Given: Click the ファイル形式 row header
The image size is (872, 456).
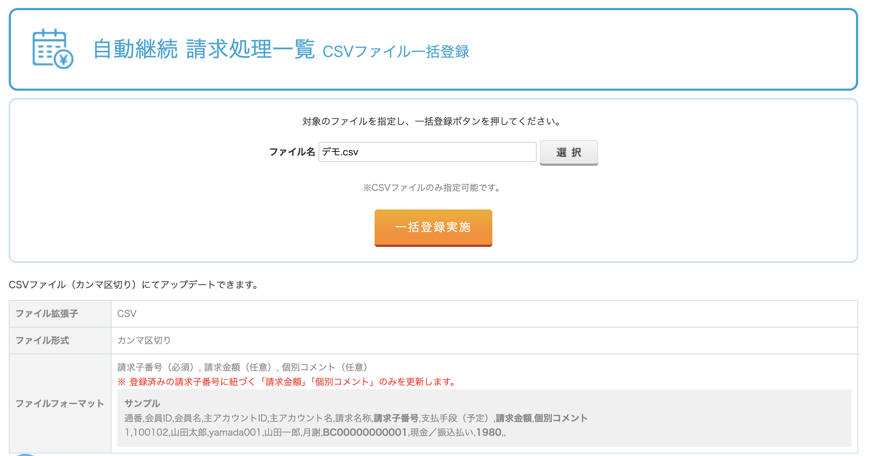Looking at the screenshot, I should (x=60, y=341).
